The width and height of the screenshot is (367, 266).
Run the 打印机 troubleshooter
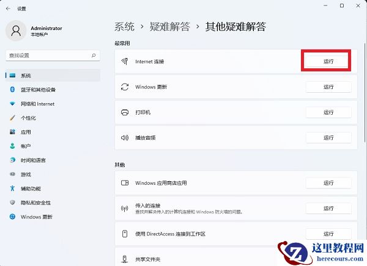point(328,112)
